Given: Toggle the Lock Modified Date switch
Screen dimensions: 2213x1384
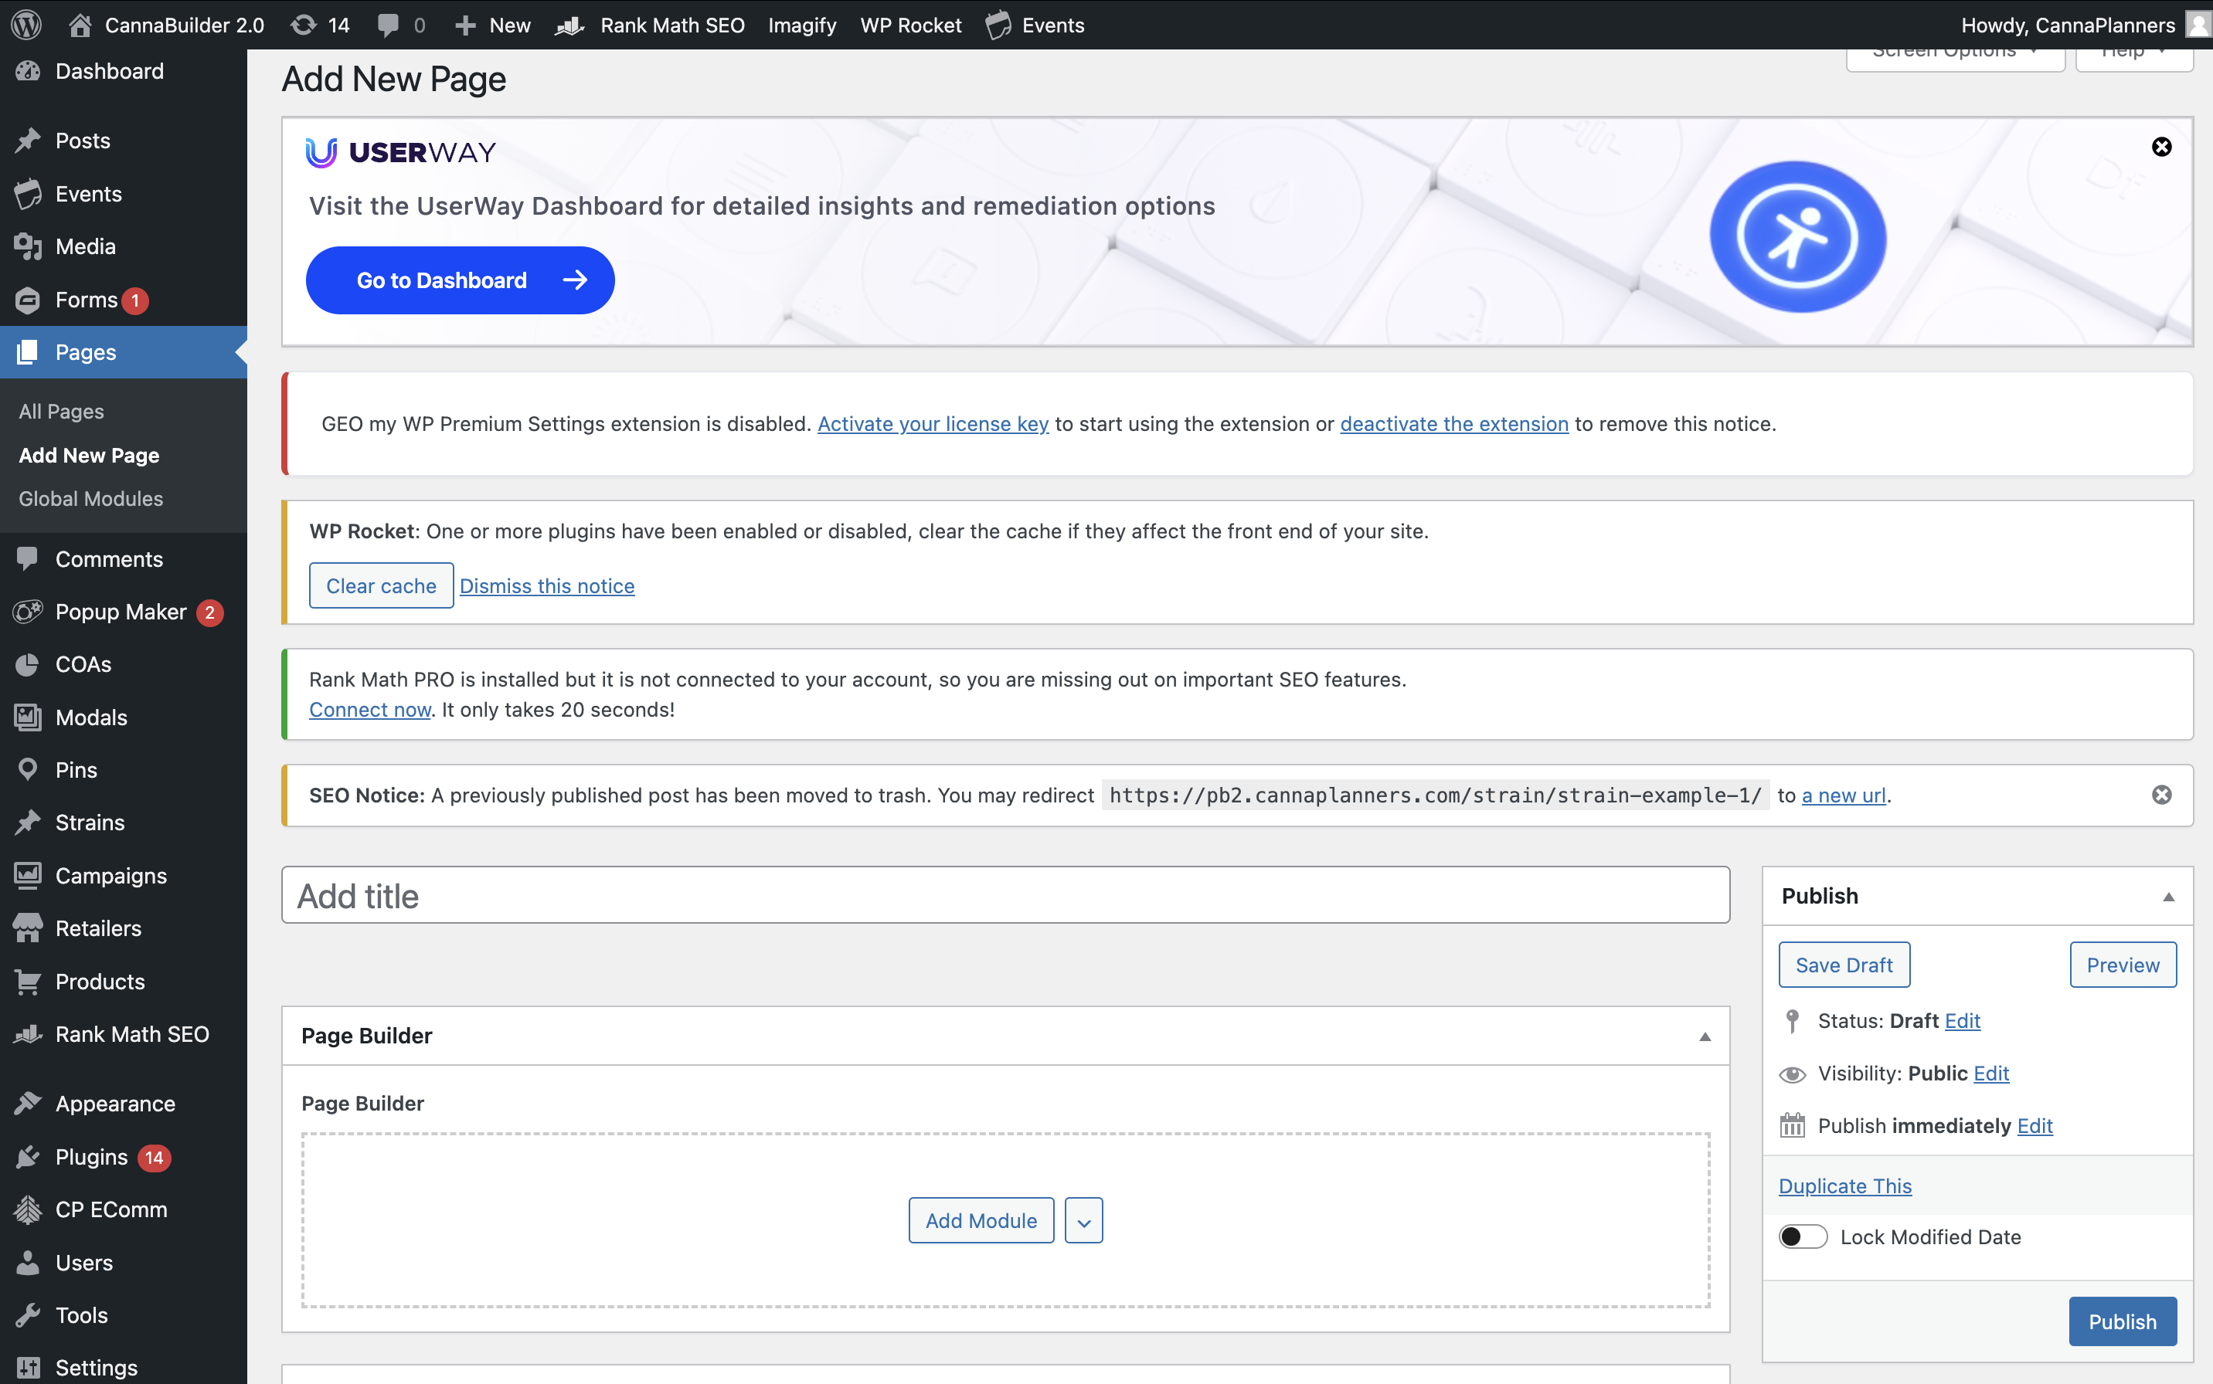Looking at the screenshot, I should point(1802,1236).
